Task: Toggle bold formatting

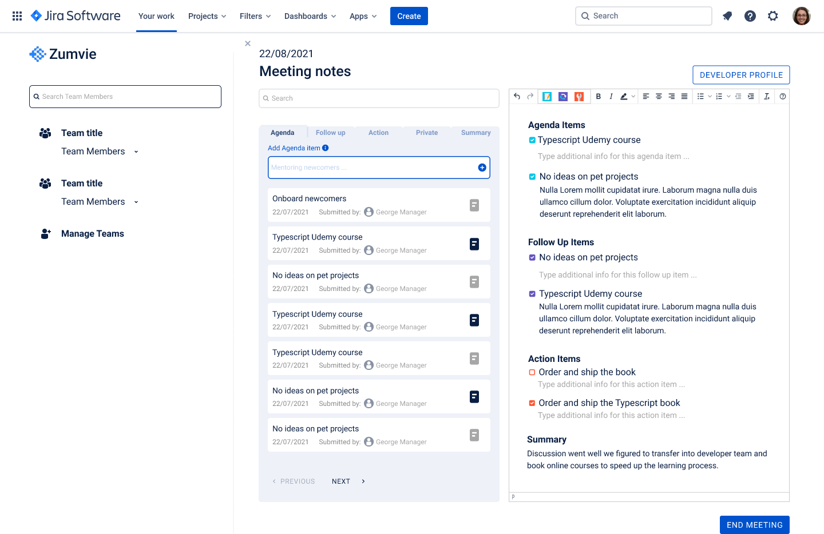Action: pos(599,96)
